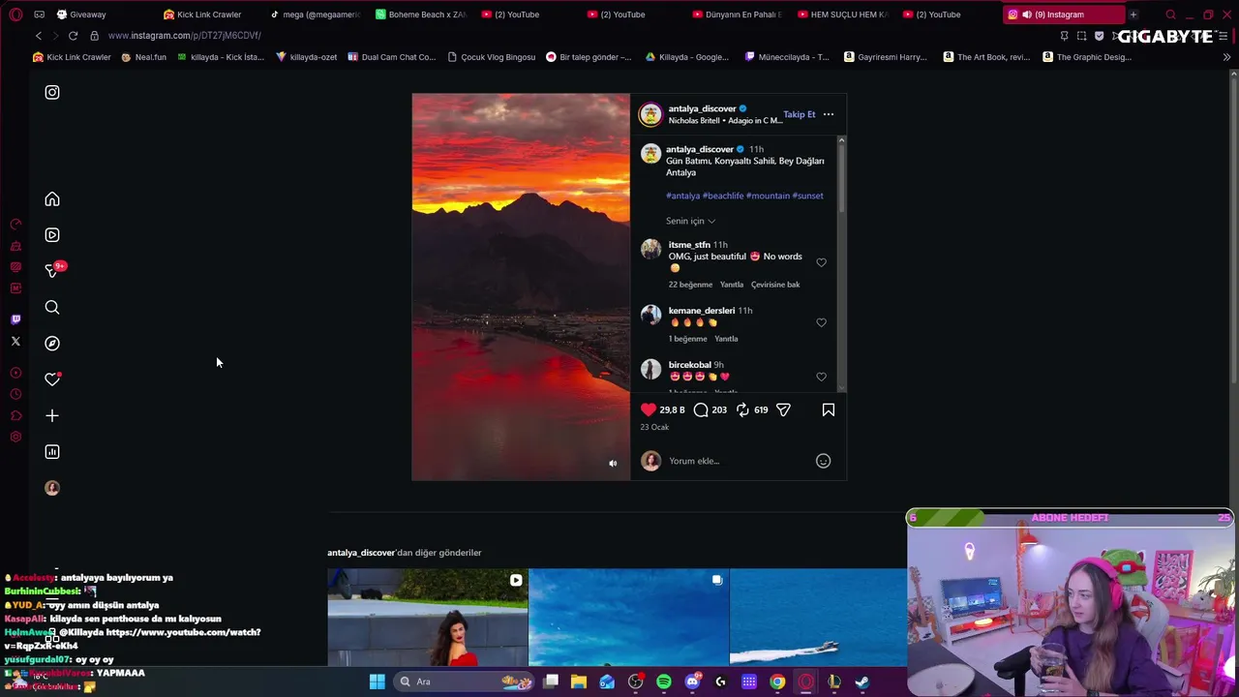Open a new browser tab
This screenshot has height=697, width=1239.
click(1133, 15)
